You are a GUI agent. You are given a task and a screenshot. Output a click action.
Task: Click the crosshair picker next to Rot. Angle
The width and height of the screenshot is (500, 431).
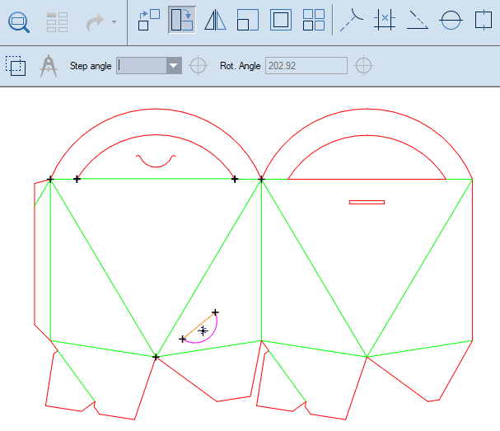(x=363, y=66)
